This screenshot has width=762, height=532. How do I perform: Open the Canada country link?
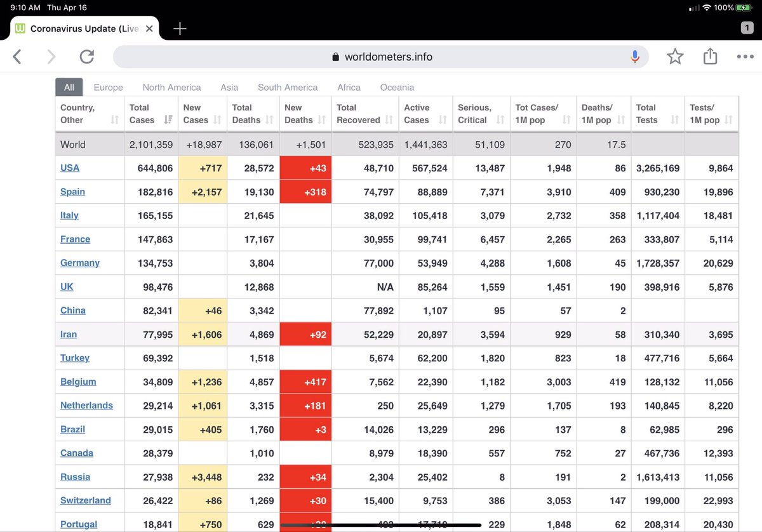tap(77, 453)
